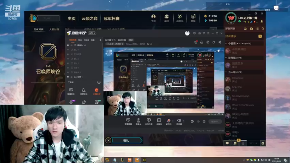Click the orange 主播任务 tool icon

[96, 92]
